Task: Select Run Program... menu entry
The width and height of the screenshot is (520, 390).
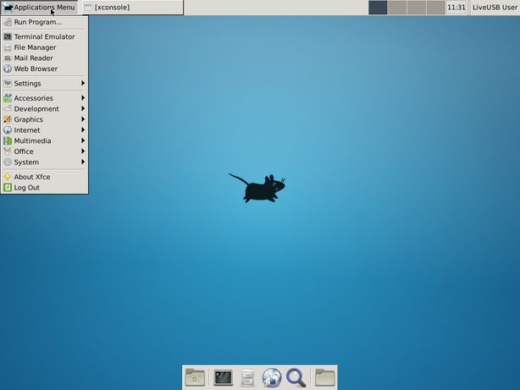Action: (x=37, y=22)
